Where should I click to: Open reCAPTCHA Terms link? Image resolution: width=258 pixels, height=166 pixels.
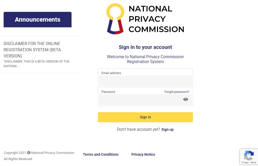[x=254, y=162]
